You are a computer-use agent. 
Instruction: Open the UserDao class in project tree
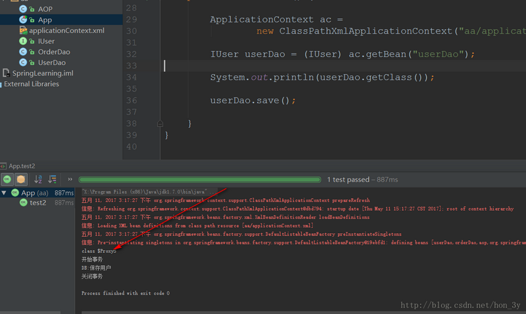tap(52, 63)
